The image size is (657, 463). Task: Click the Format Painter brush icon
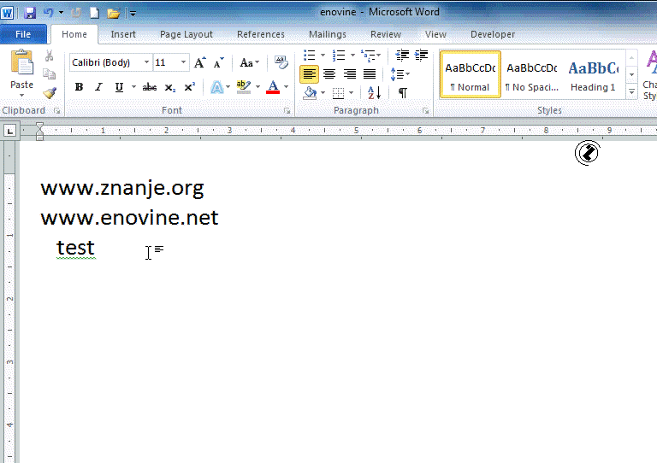49,93
